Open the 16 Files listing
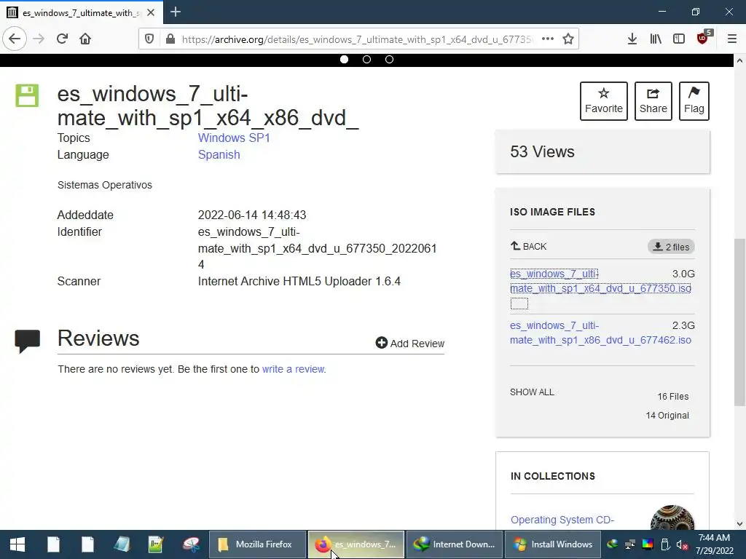 coord(672,397)
